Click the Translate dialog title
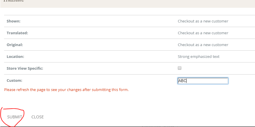This screenshot has width=255, height=127. click(13, 1)
